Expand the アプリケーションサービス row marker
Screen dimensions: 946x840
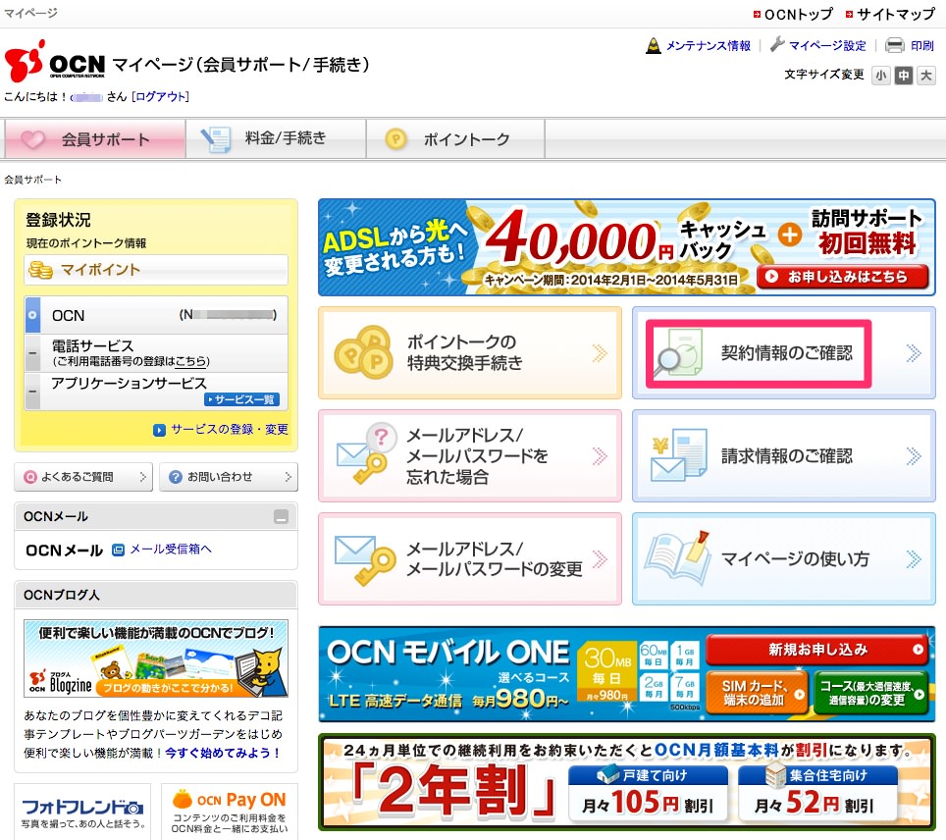32,391
